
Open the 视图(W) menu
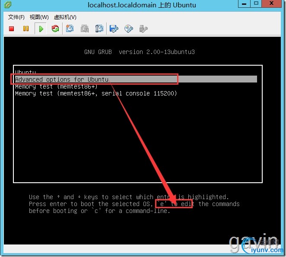[39, 17]
